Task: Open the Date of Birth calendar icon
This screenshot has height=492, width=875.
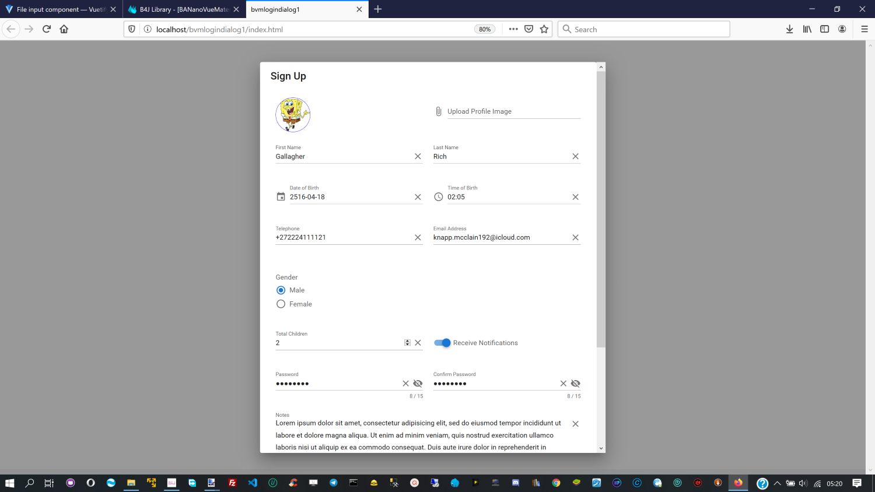Action: [x=281, y=197]
